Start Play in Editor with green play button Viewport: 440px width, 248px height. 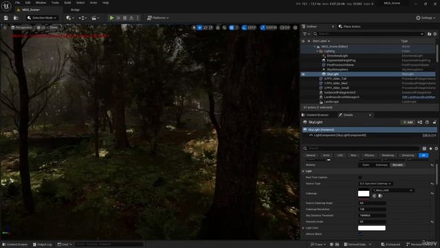click(x=111, y=18)
